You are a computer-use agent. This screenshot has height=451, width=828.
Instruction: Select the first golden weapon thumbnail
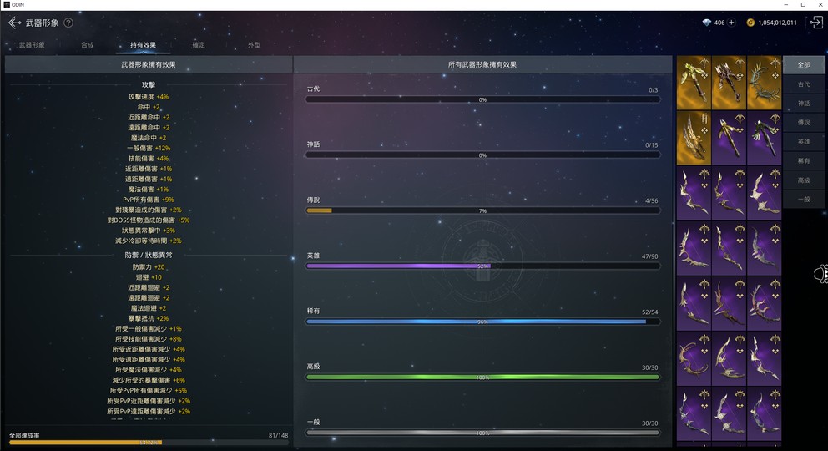(x=694, y=83)
